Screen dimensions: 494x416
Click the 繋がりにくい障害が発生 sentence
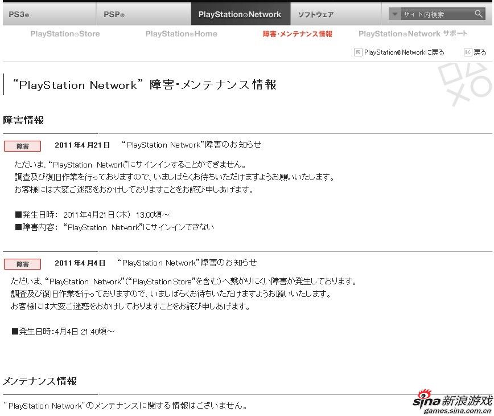(x=184, y=282)
